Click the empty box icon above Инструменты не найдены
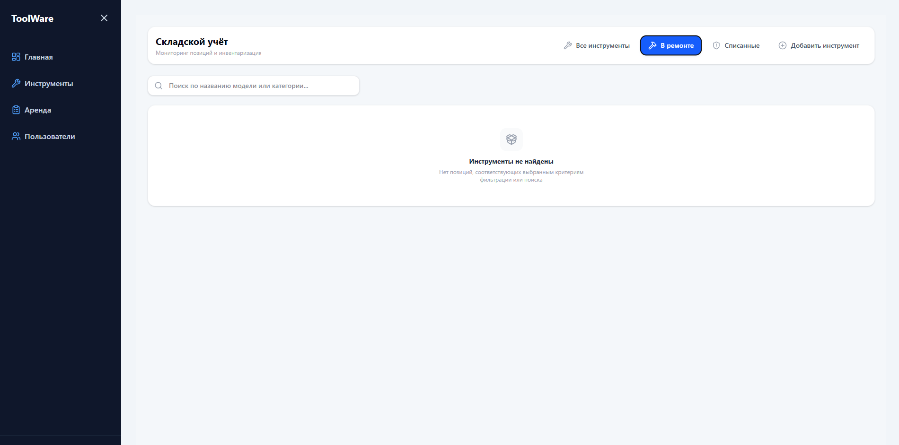899x445 pixels. 511,140
